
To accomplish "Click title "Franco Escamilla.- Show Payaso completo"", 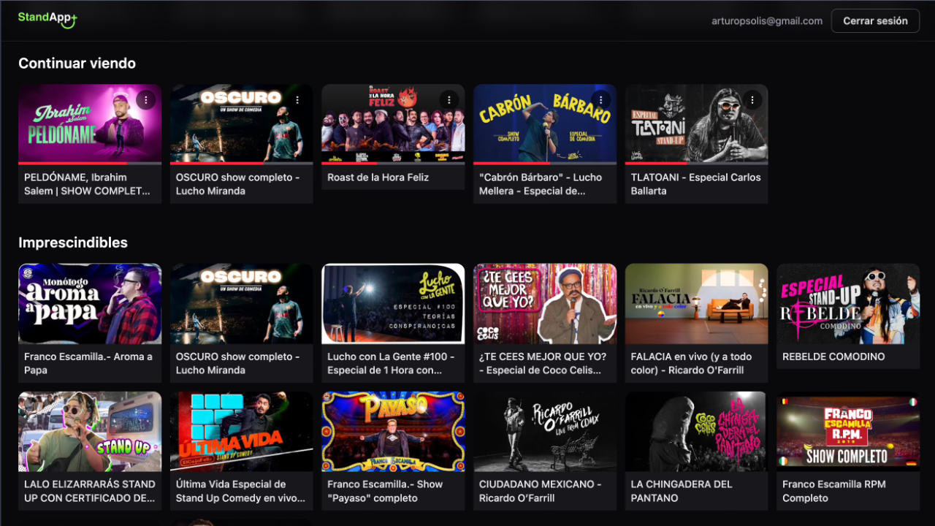I will [385, 491].
